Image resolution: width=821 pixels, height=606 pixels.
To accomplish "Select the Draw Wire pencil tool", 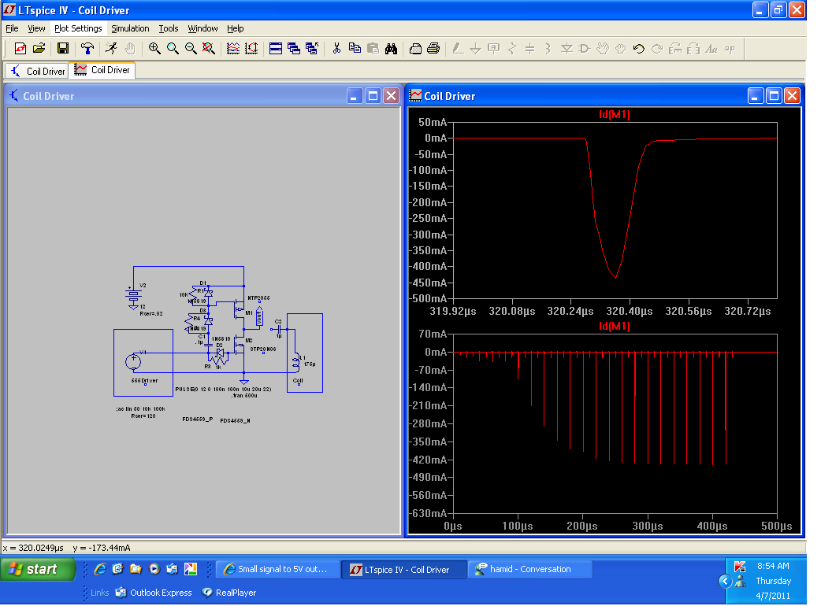I will [x=458, y=49].
